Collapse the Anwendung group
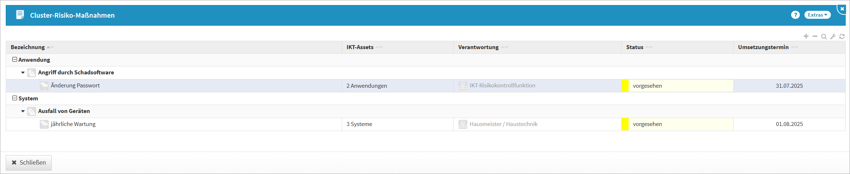850x174 pixels. click(15, 60)
